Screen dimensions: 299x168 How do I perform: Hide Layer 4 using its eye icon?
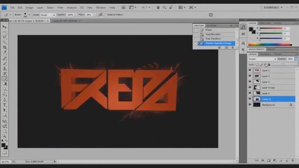pos(250,93)
